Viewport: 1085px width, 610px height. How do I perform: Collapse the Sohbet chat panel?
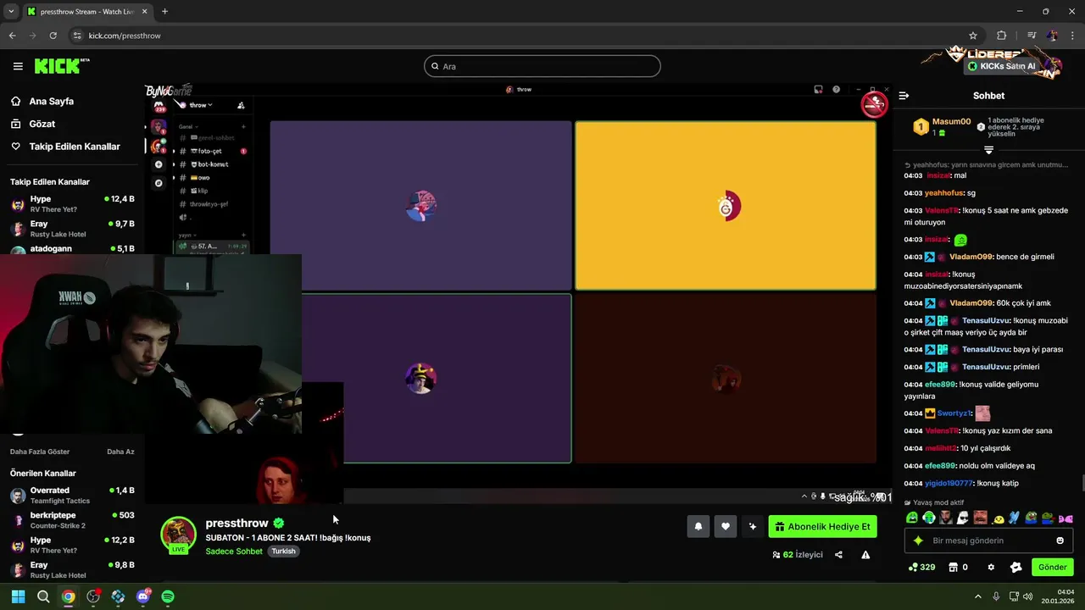coord(904,96)
